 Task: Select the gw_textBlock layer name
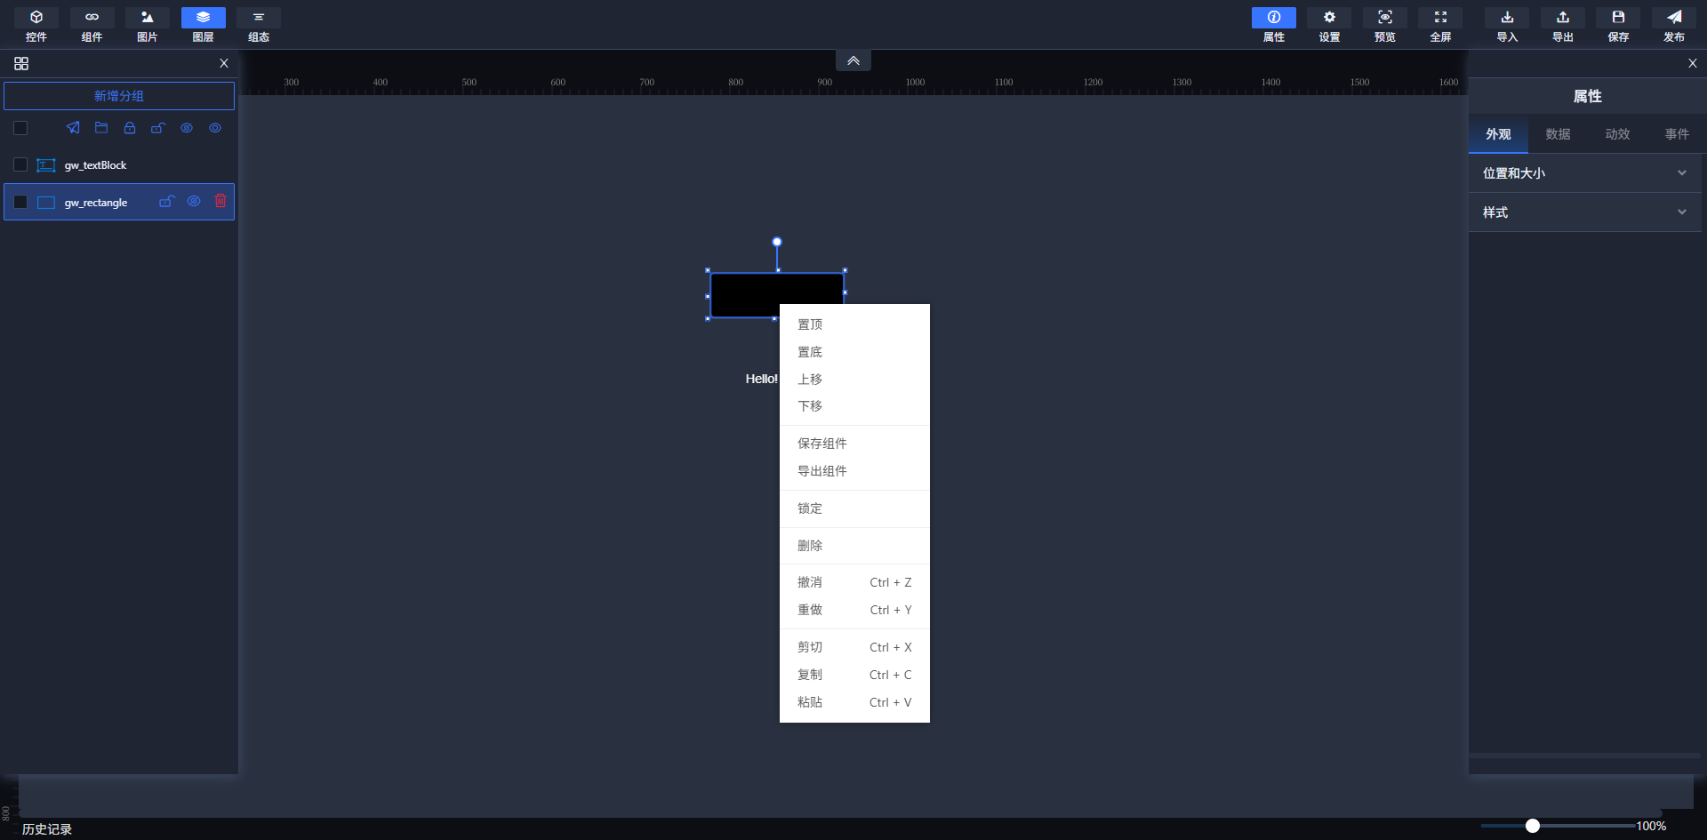click(96, 165)
